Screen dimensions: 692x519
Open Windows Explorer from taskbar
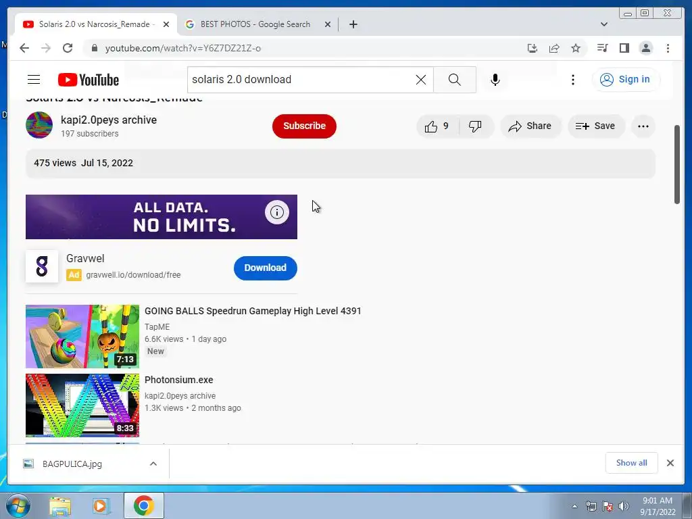click(x=60, y=505)
